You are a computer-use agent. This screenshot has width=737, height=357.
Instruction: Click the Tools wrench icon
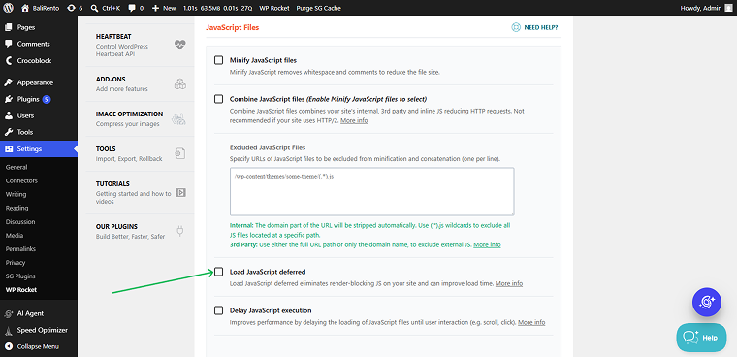pos(9,132)
